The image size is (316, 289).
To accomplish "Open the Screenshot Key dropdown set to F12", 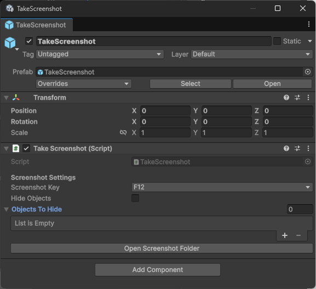I will pos(222,187).
